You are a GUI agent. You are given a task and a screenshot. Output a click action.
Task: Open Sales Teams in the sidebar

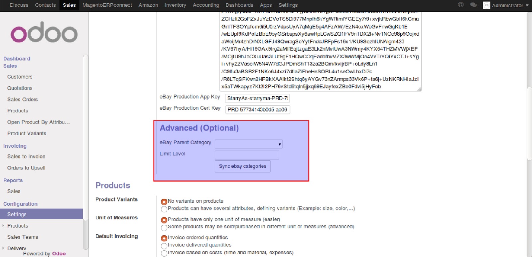tap(23, 237)
